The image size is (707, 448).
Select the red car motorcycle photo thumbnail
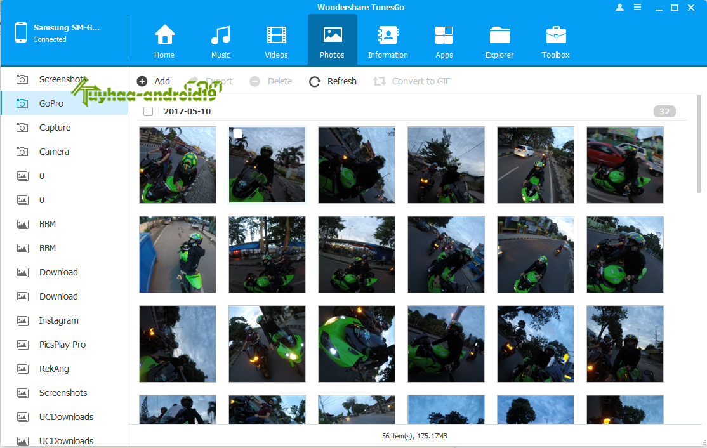(x=625, y=165)
